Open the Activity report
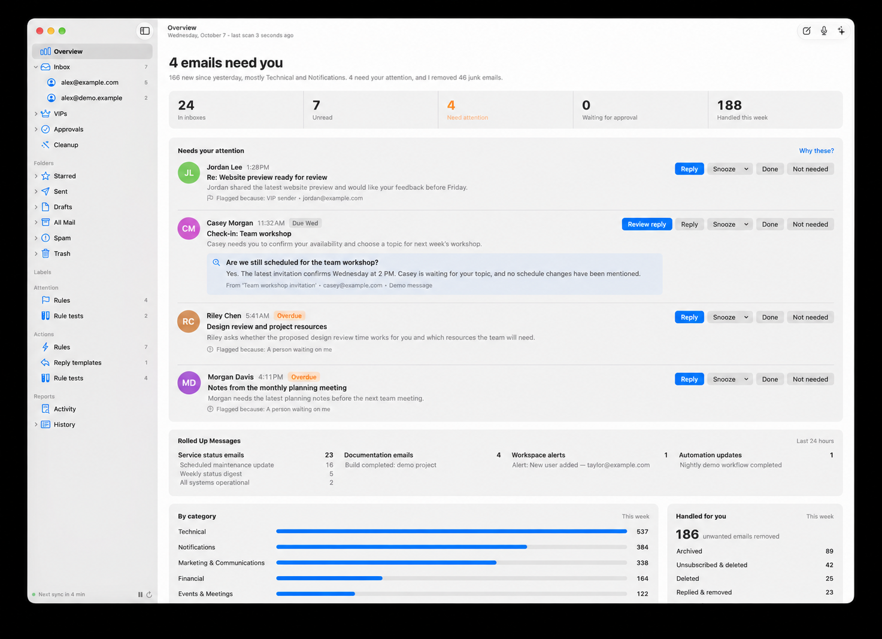 92,409
